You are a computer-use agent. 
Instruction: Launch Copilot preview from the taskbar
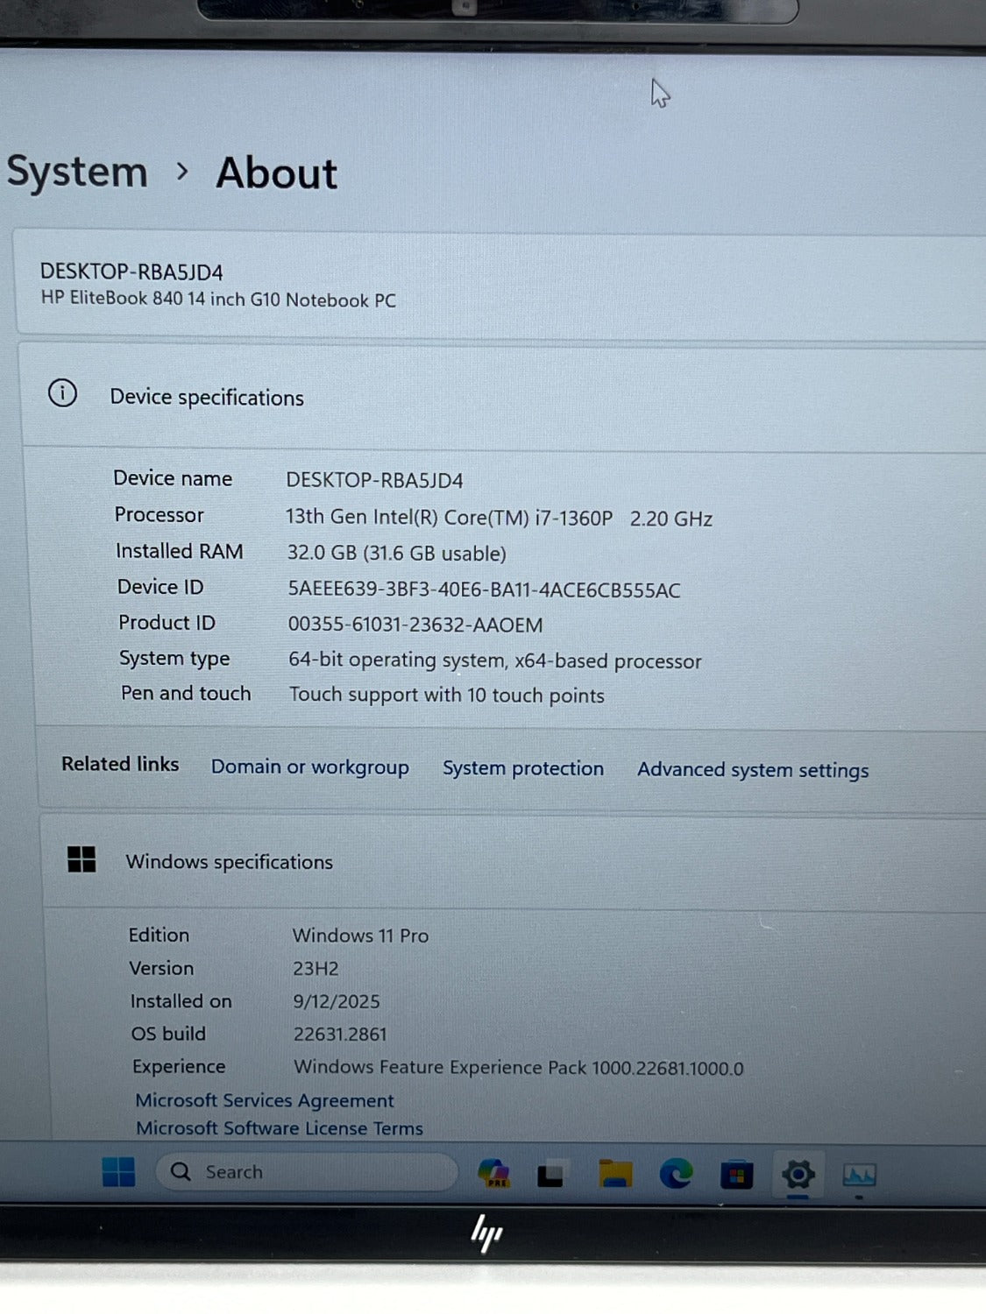[493, 1173]
